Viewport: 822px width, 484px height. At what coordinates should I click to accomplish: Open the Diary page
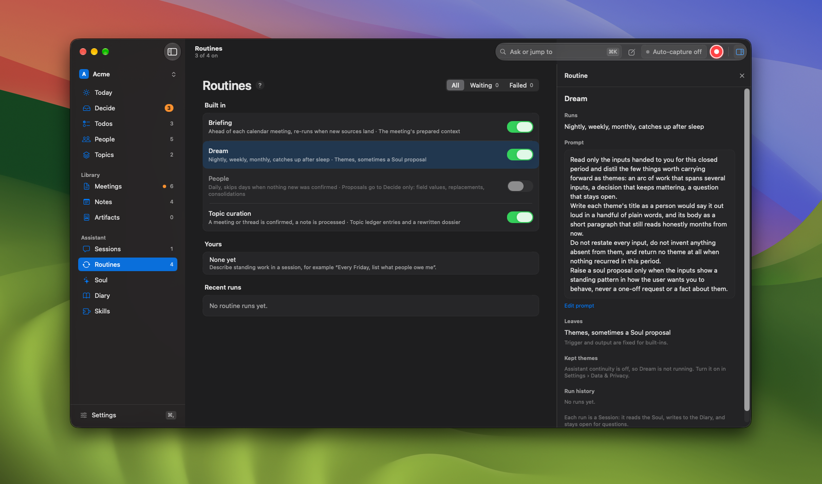[x=127, y=296]
